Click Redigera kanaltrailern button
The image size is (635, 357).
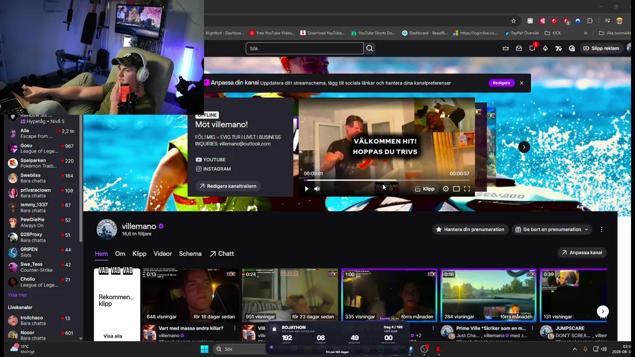[228, 186]
